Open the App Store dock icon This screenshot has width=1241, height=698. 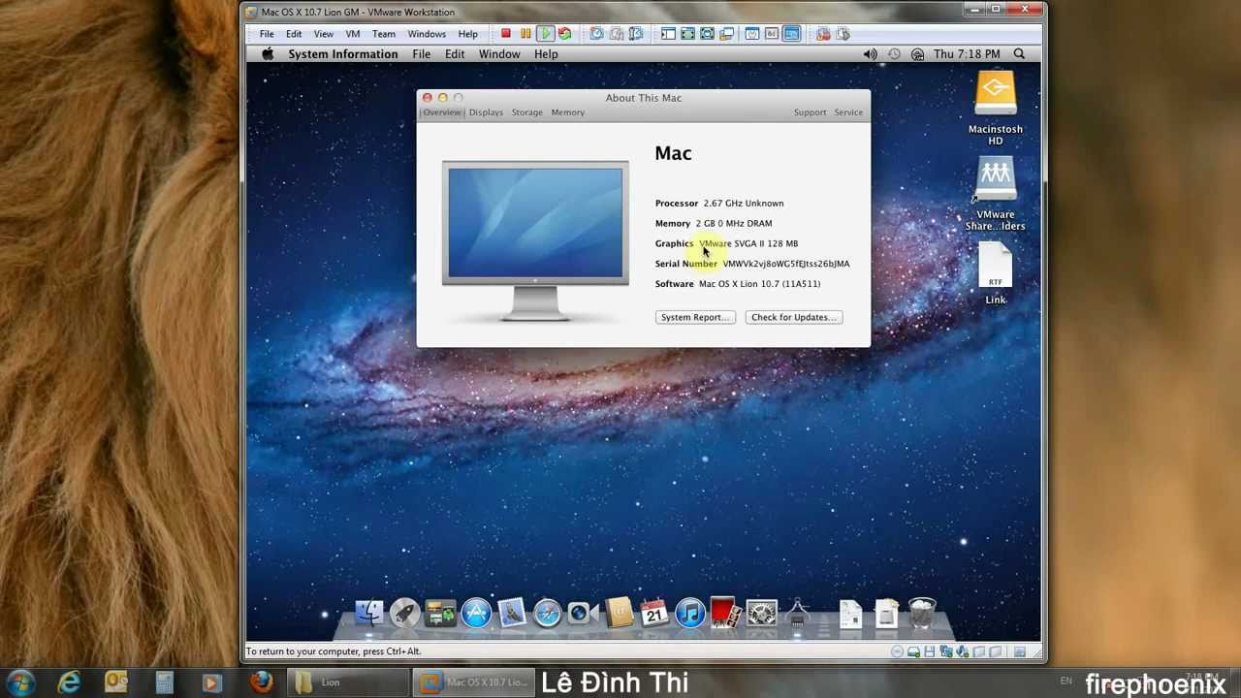click(476, 613)
